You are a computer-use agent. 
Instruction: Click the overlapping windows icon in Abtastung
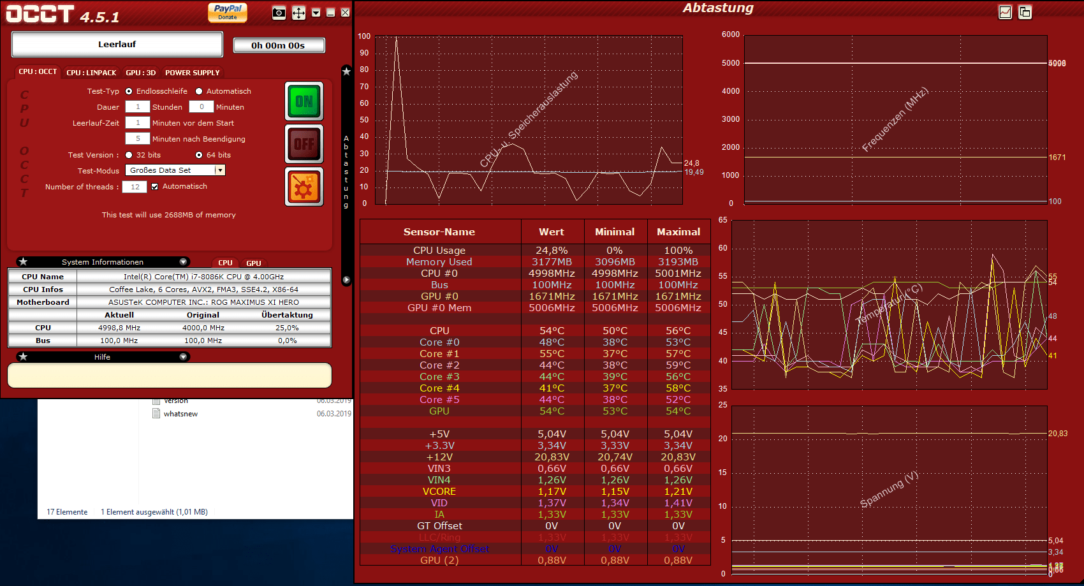(1025, 12)
